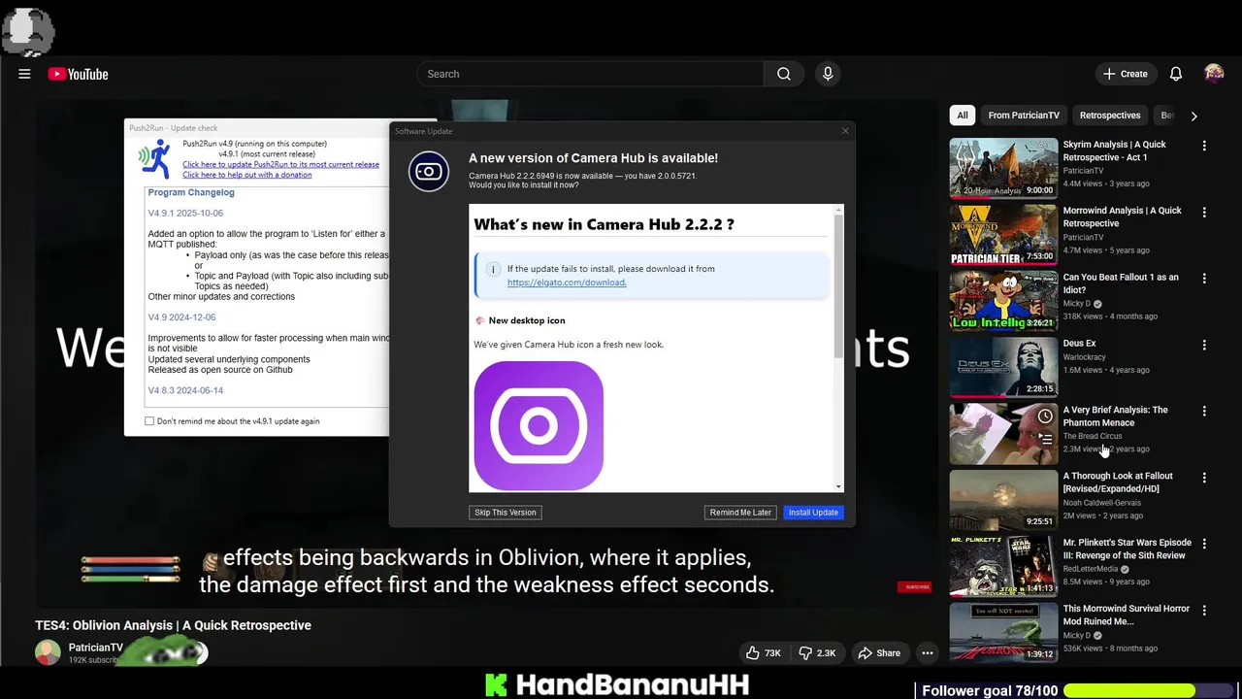Image resolution: width=1242 pixels, height=699 pixels.
Task: Open Morrowind Analysis video thumbnail
Action: point(1003,234)
